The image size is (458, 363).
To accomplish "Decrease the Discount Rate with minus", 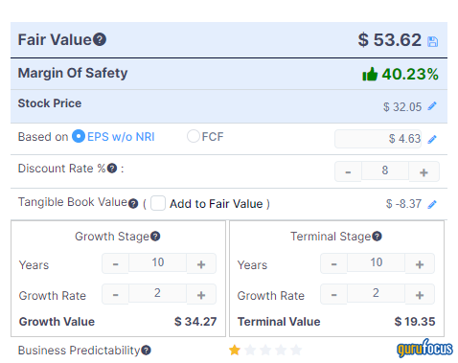I will 348,171.
